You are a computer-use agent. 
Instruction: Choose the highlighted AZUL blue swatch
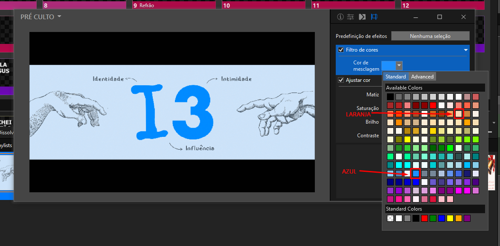(x=416, y=174)
